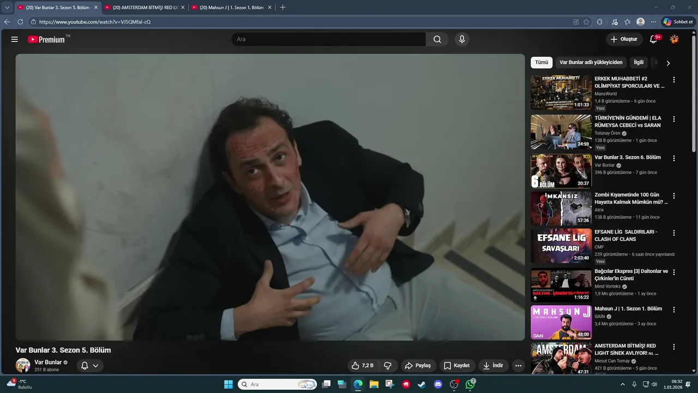The height and width of the screenshot is (393, 698).
Task: Open Edge settings and more menu
Action: [x=654, y=22]
